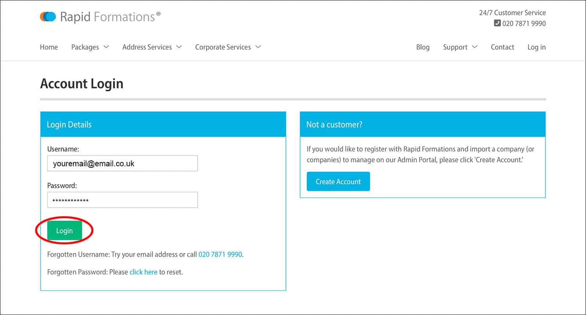586x315 pixels.
Task: Click the header phone number 020 7871 9990
Action: tap(524, 23)
